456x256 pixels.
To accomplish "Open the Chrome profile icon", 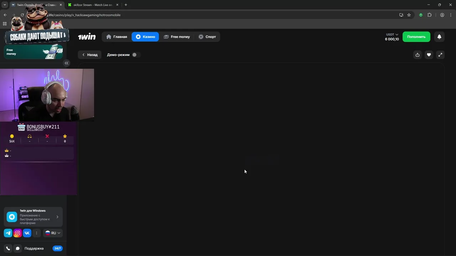I will pyautogui.click(x=442, y=15).
